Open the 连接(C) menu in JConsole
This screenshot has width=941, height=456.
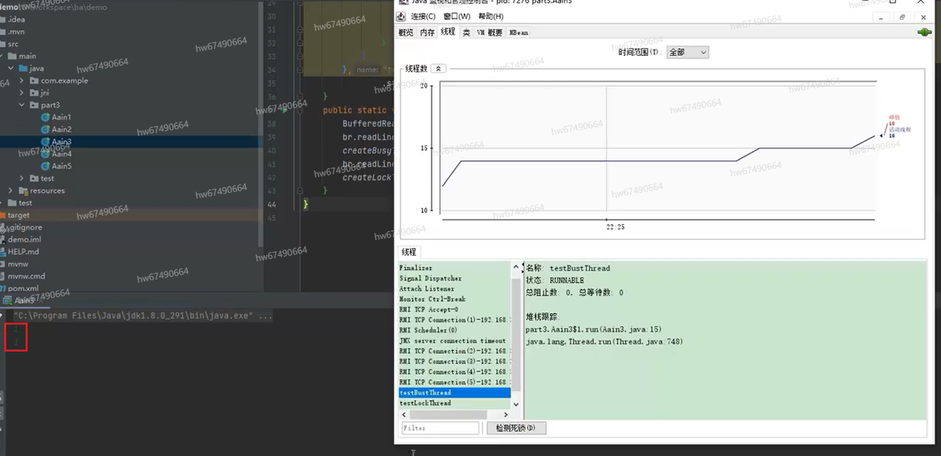(423, 17)
